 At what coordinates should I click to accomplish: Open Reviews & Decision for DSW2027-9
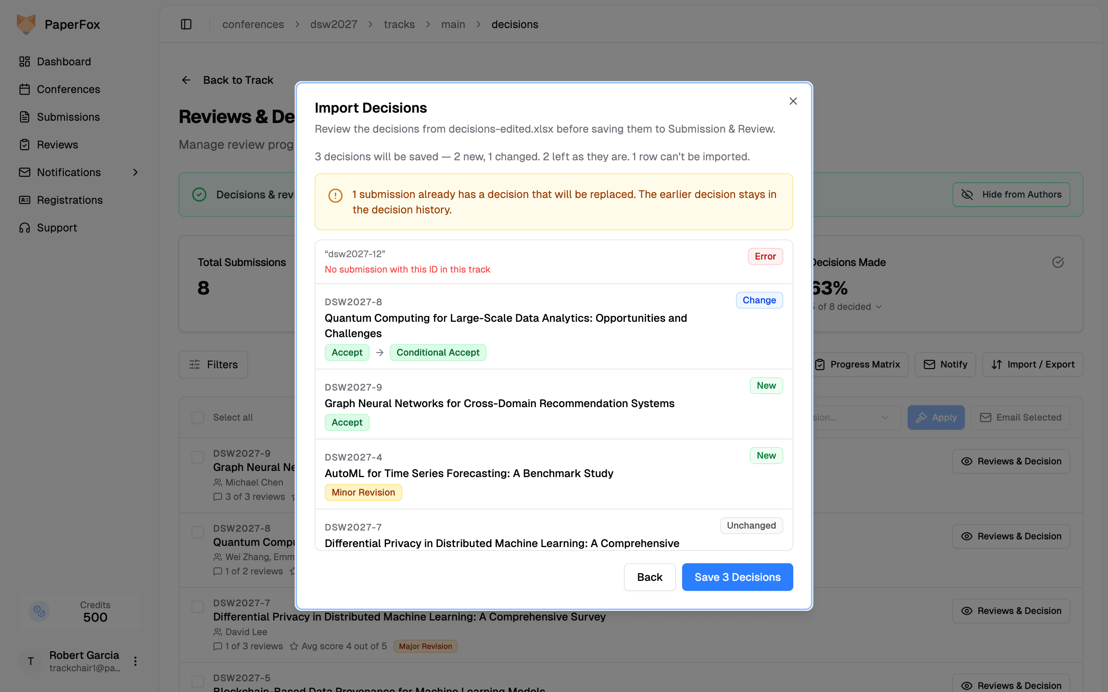(1011, 461)
